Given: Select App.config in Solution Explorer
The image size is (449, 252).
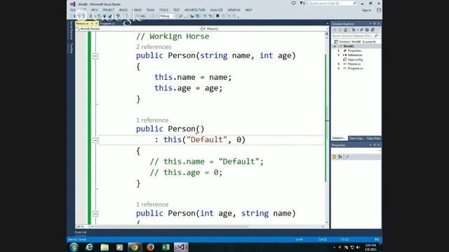Looking at the screenshot, I should click(x=355, y=59).
